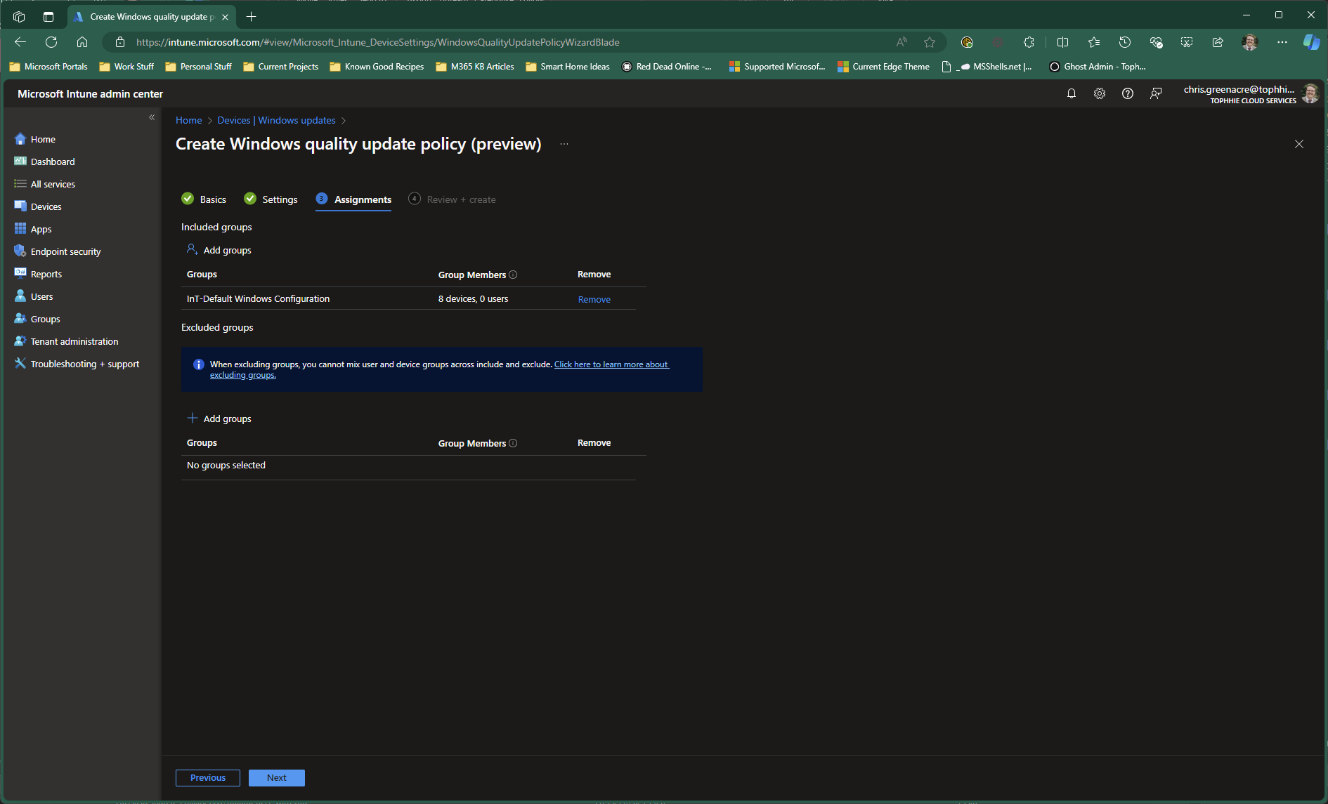
Task: Open the Read aloud icon in address bar
Action: (x=901, y=42)
